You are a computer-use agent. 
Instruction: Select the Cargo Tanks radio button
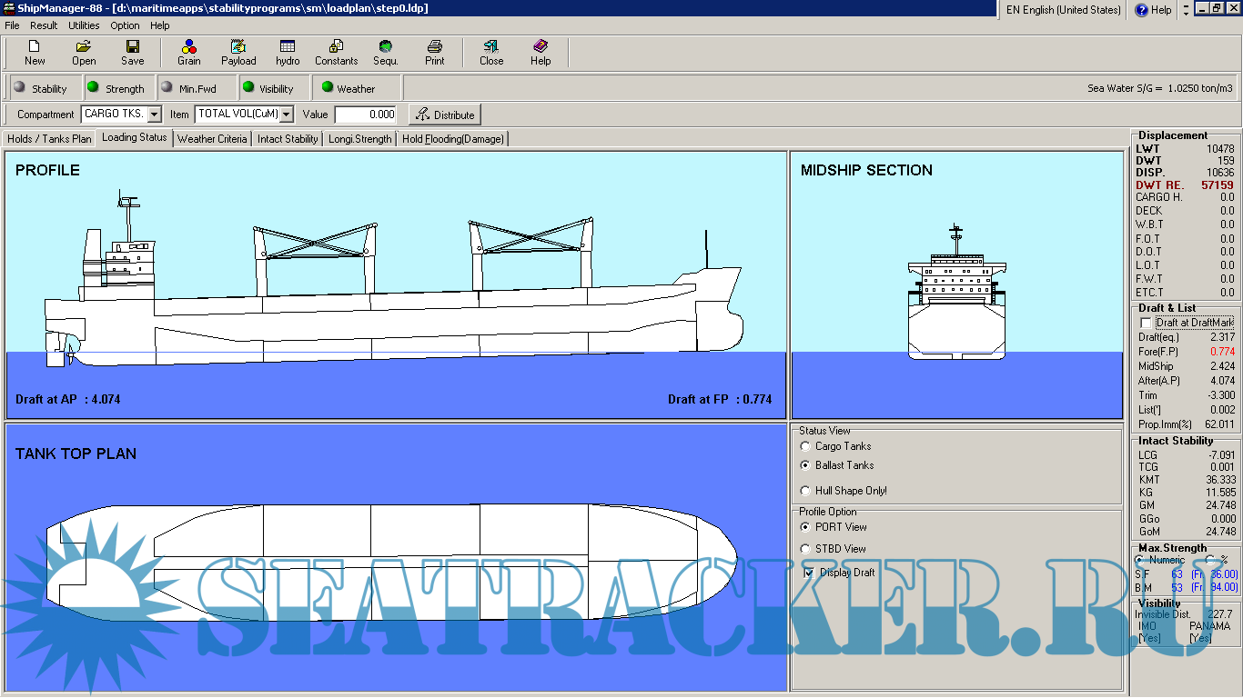[805, 446]
